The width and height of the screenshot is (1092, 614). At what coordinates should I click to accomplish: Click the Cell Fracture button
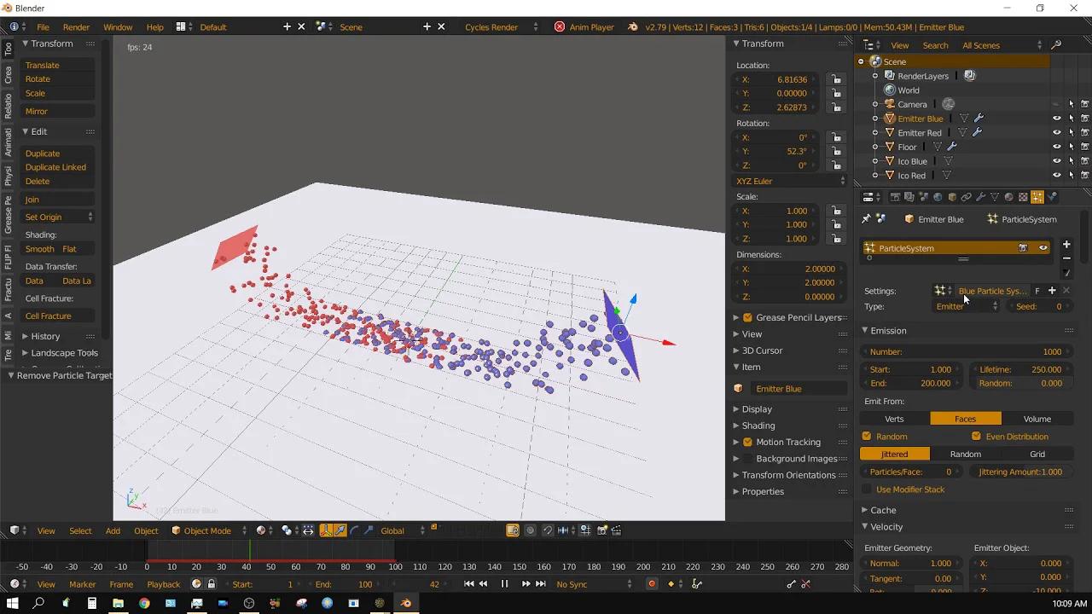[x=49, y=316]
